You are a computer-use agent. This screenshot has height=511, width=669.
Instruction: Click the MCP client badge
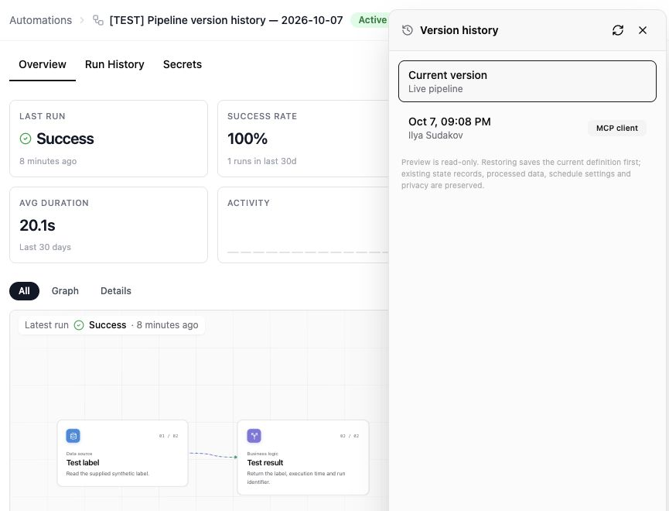pyautogui.click(x=617, y=129)
